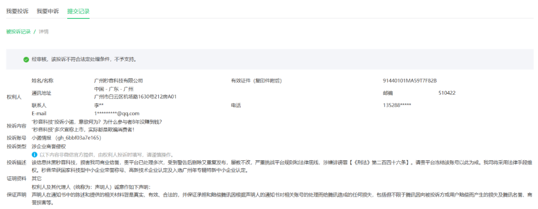The height and width of the screenshot is (209, 538).
Task: Click the license number 91440101MA59T7F82B
Action: tap(409, 80)
